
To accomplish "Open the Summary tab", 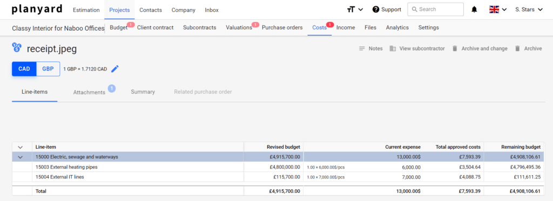I will click(x=143, y=92).
